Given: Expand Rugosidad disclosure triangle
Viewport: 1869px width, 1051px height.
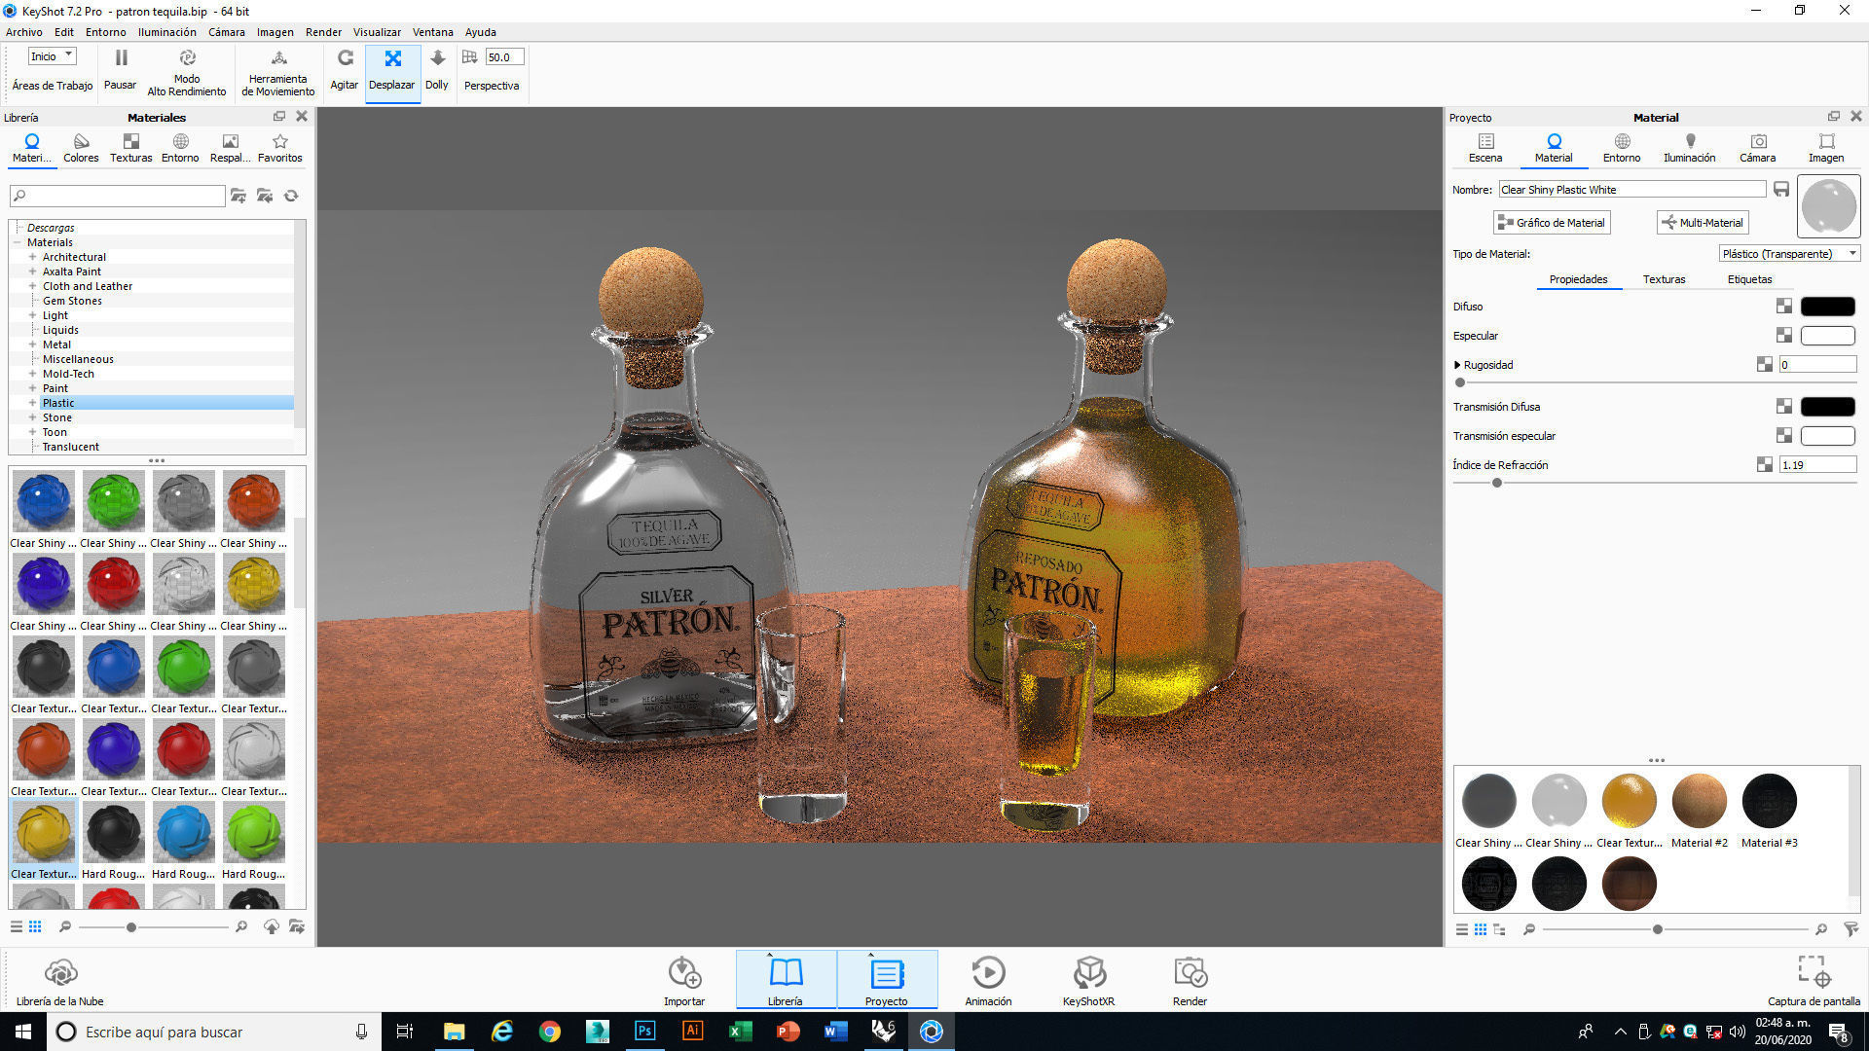Looking at the screenshot, I should coord(1457,365).
